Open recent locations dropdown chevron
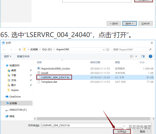Viewport: 156px width, 134px height. click(x=16, y=49)
